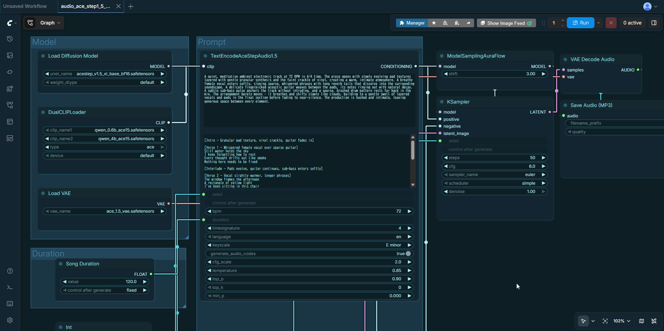
Task: Toggle the right side panel icon
Action: click(x=654, y=23)
